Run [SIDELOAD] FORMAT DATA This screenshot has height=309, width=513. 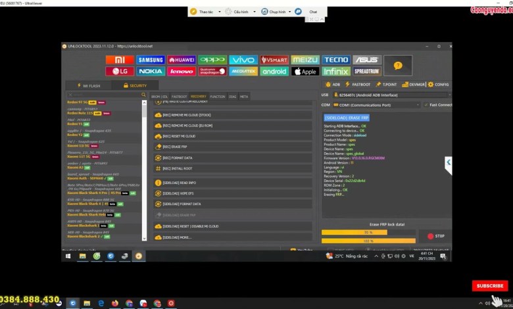point(233,204)
